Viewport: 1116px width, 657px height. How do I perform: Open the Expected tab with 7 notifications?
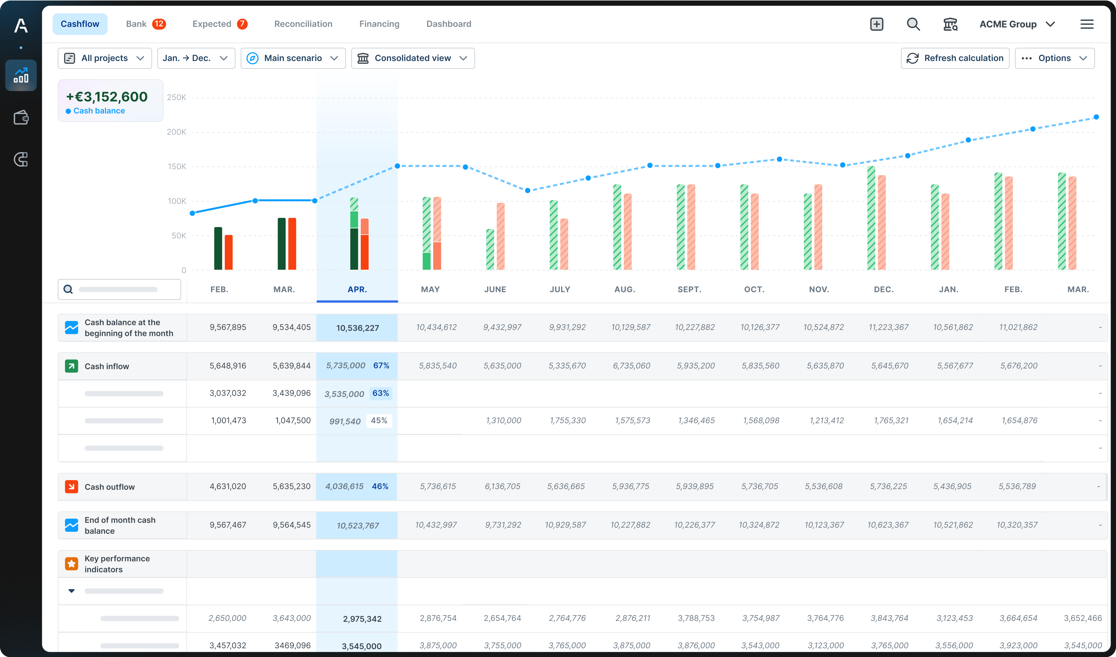point(219,24)
